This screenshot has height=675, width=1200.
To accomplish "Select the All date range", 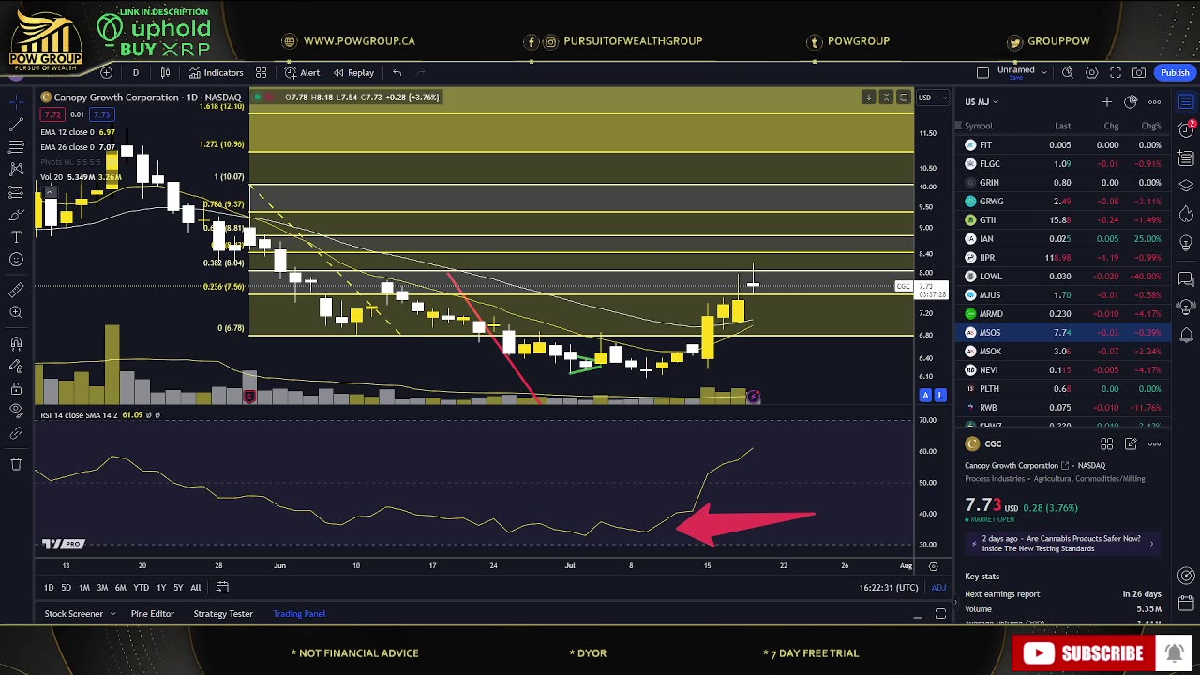I will tap(195, 587).
